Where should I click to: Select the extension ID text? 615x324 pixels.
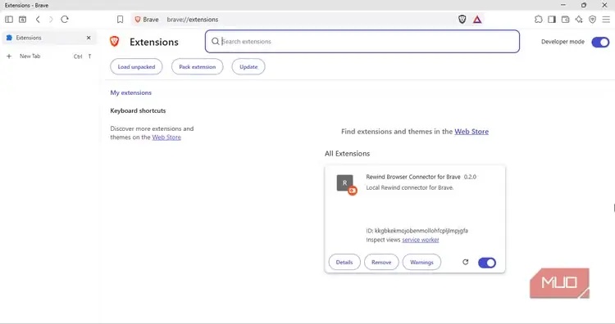click(417, 231)
